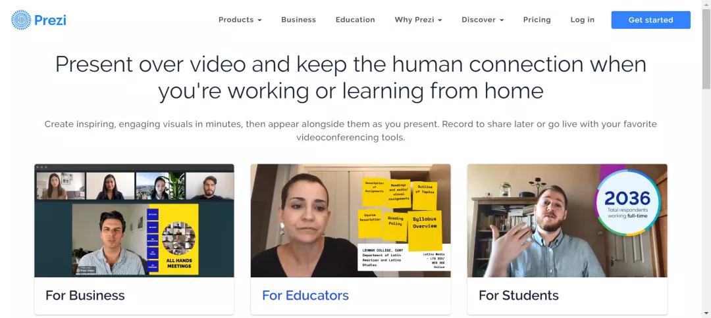This screenshot has width=711, height=318.
Task: Expand the Discover menu
Action: pos(483,20)
